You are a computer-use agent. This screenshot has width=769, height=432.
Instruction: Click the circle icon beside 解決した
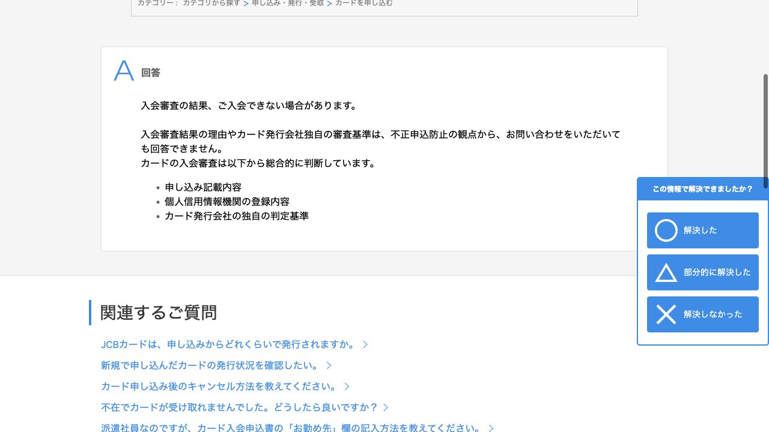pyautogui.click(x=666, y=230)
